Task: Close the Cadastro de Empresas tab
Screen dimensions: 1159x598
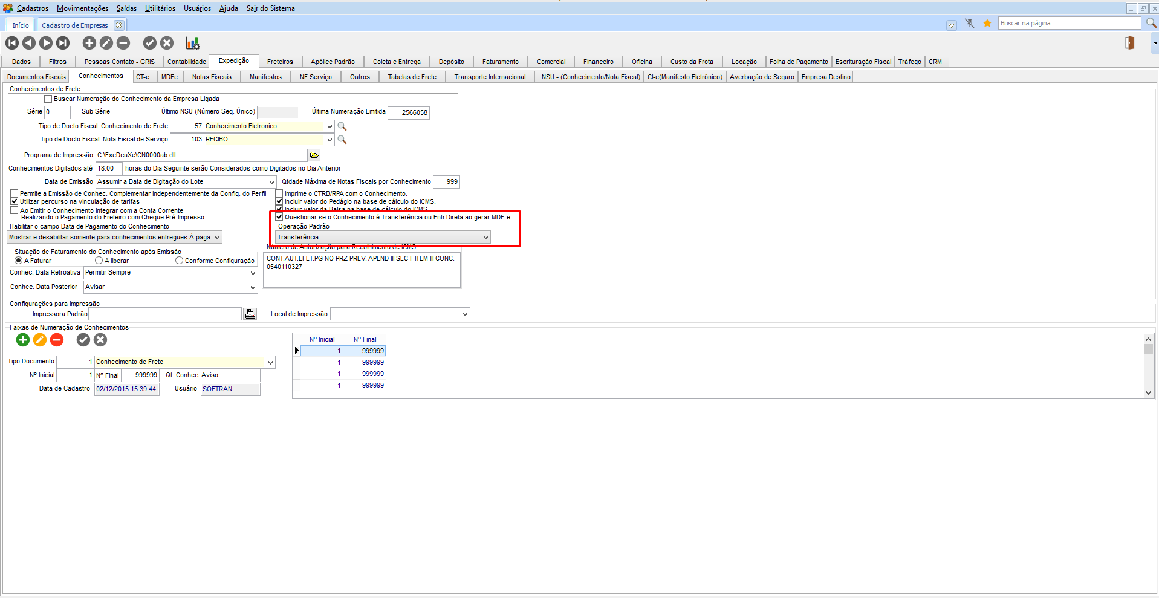Action: (x=119, y=25)
